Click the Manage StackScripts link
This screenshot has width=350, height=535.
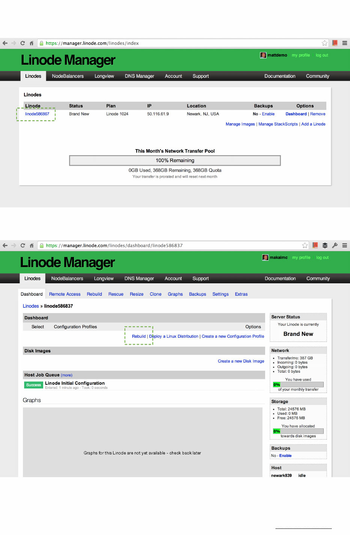pos(278,124)
